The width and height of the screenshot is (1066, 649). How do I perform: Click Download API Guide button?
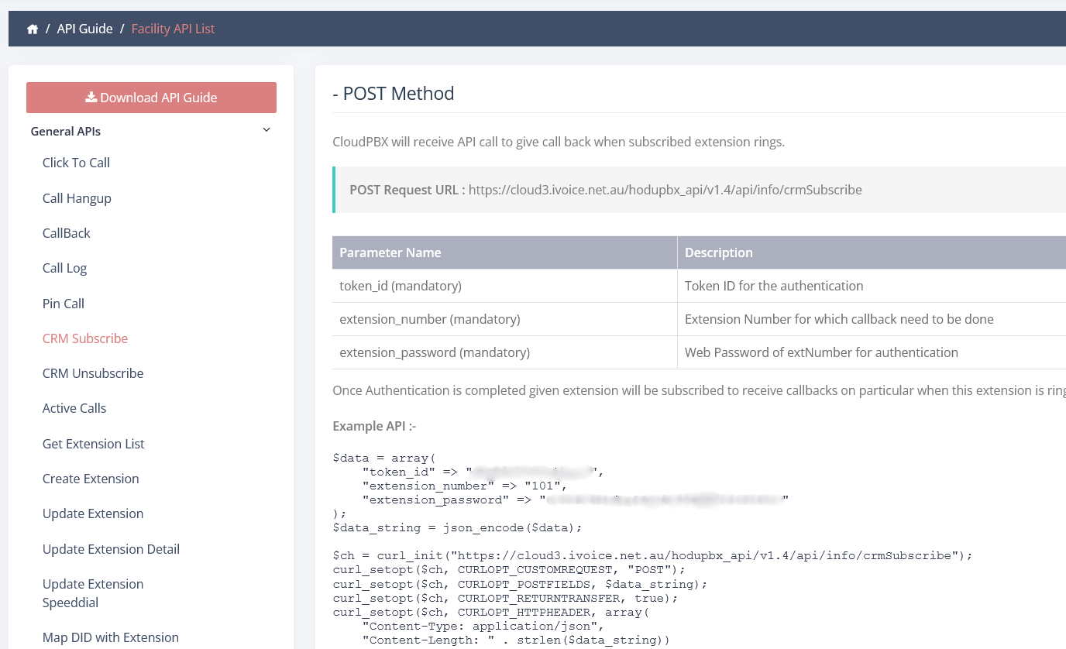151,98
